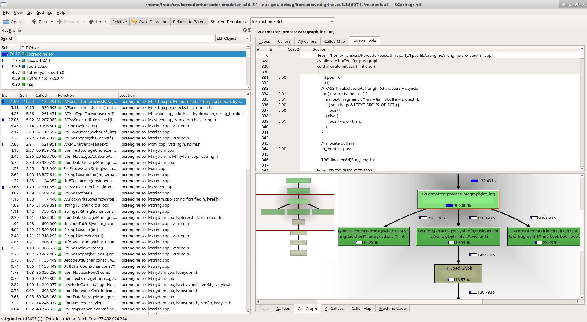Float the Flat Profile dock panel
The height and width of the screenshot is (322, 587).
pyautogui.click(x=245, y=30)
